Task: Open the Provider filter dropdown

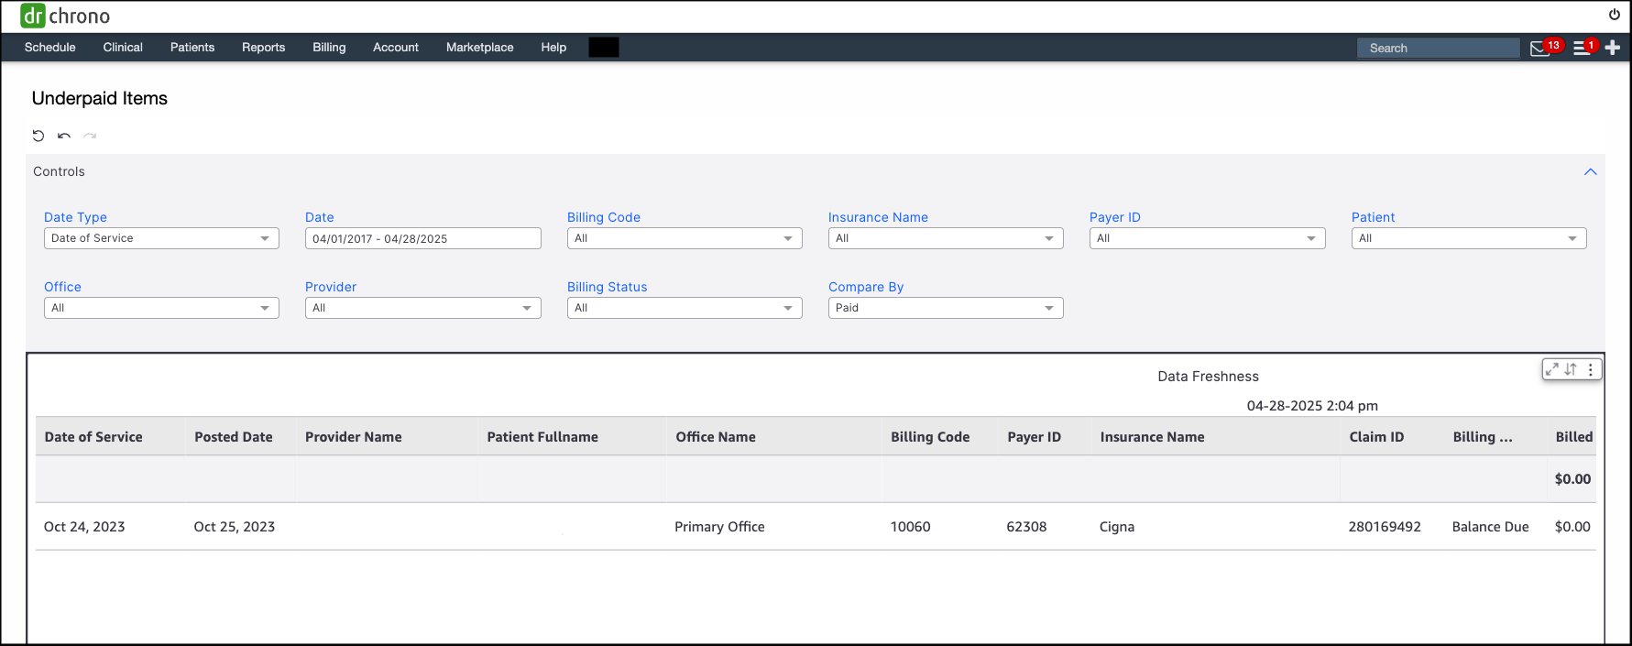Action: (x=422, y=308)
